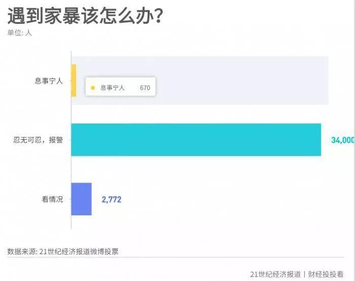Click the 忍无可忍，报警 axis label

[x=38, y=140]
